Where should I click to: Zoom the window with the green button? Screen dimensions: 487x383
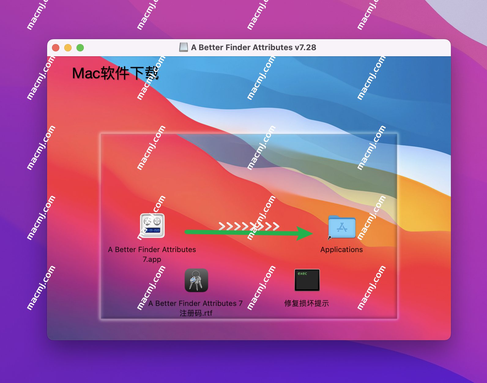pyautogui.click(x=80, y=48)
